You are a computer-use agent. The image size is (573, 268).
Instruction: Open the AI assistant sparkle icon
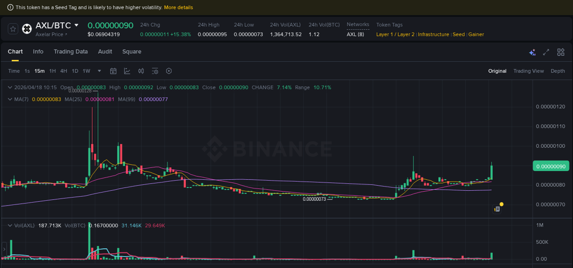532,52
